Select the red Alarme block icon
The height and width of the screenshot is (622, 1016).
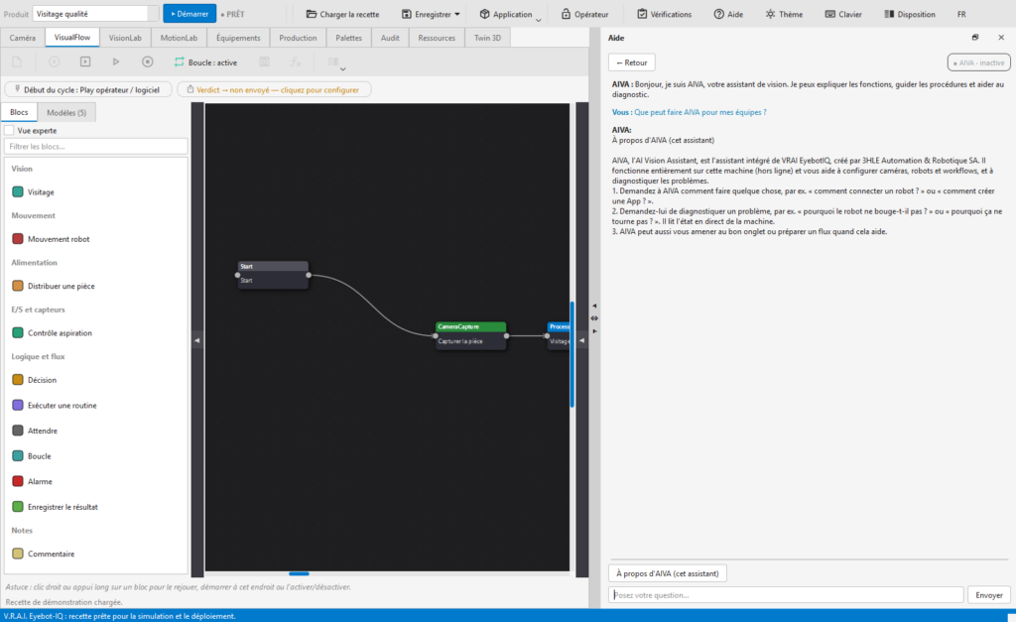click(x=18, y=481)
